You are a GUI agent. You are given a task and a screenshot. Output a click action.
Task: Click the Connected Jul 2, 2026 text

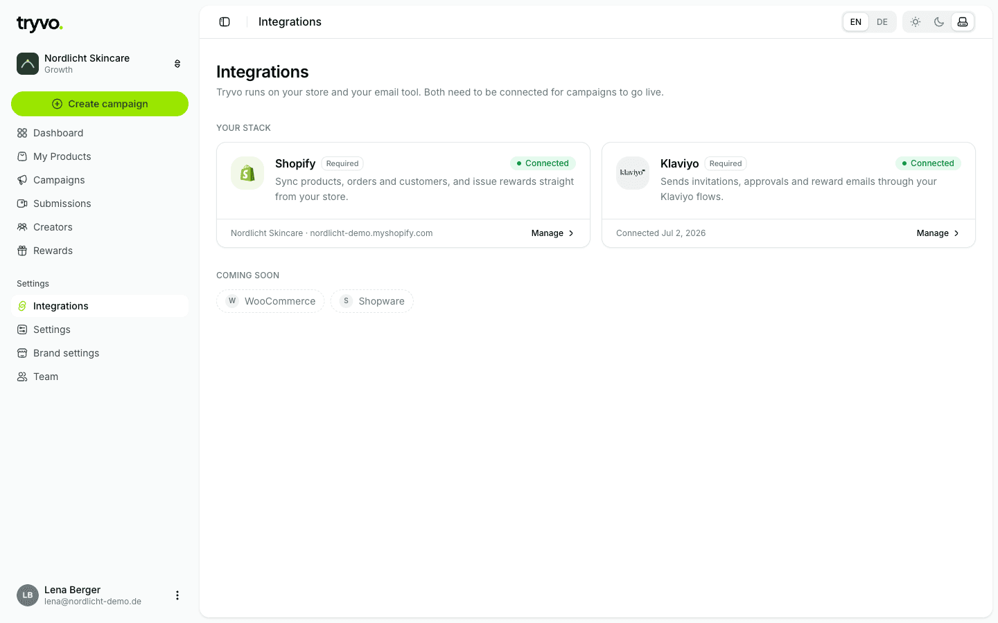point(661,233)
